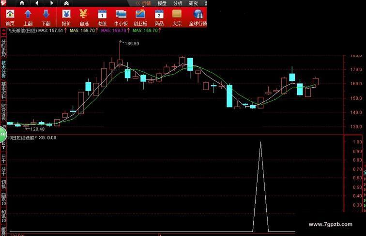Select the 技术分析 sidebar tab

pos(3,69)
